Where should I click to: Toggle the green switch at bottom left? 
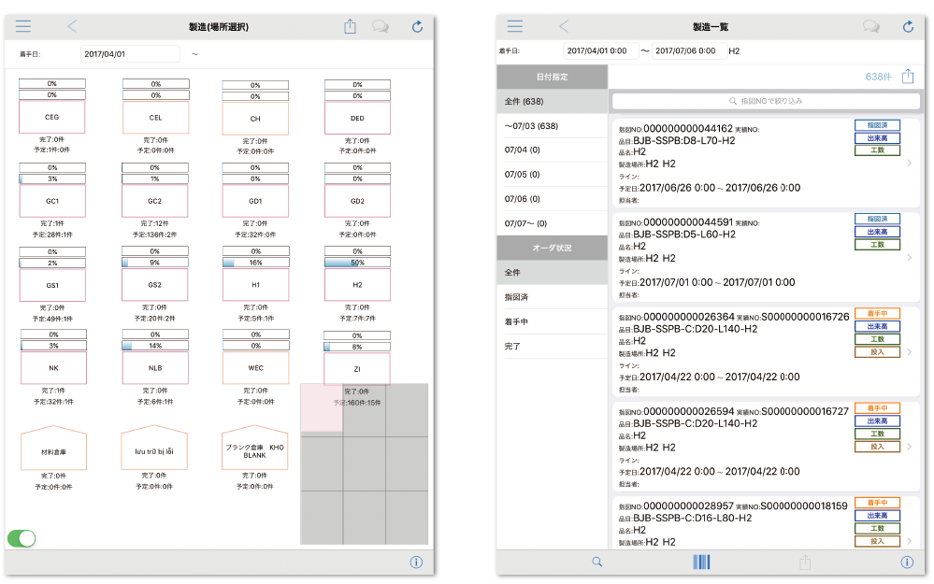22,538
